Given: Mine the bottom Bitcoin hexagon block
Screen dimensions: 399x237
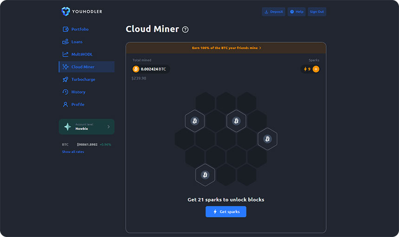Looking at the screenshot, I should tap(205, 175).
